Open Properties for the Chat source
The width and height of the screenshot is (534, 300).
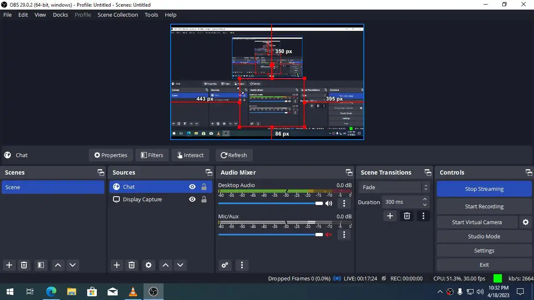tap(111, 155)
